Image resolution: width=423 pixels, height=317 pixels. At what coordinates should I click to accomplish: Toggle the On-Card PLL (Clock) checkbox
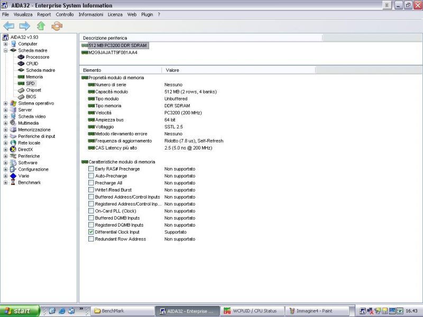pyautogui.click(x=91, y=211)
